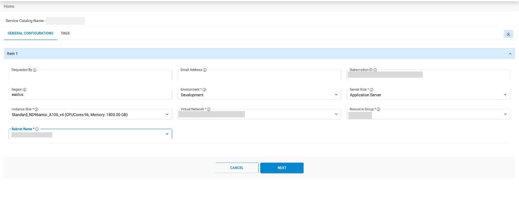The image size is (519, 199).
Task: Open the Resource Group dropdown
Action: [429, 114]
